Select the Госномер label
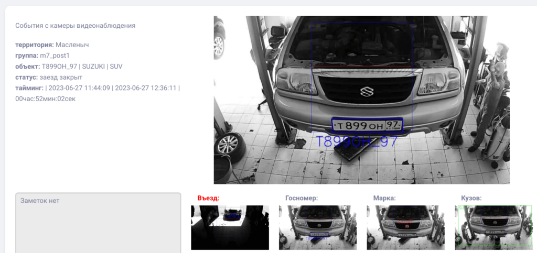The height and width of the screenshot is (253, 537). (302, 198)
